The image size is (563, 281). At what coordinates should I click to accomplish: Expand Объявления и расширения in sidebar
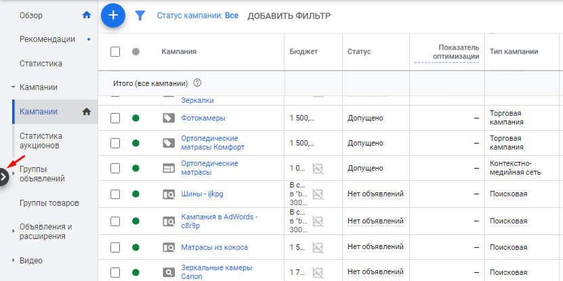tap(13, 232)
